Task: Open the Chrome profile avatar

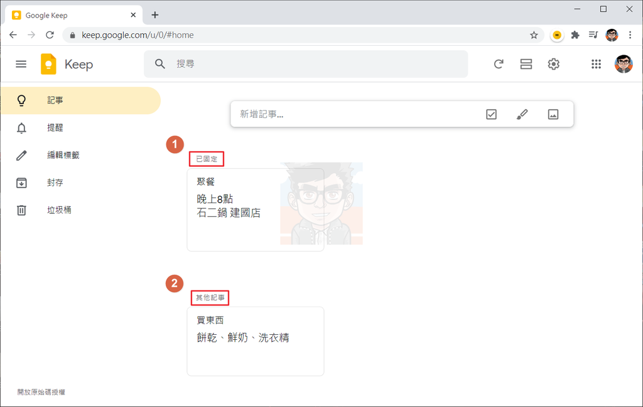Action: [612, 35]
